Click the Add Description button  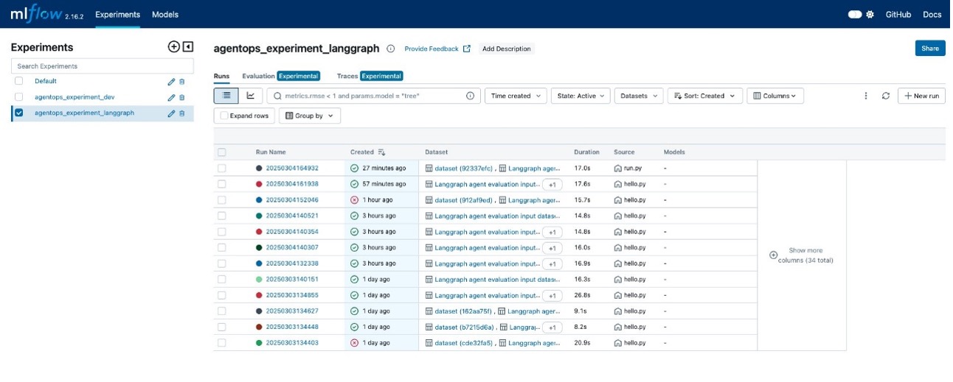(506, 49)
